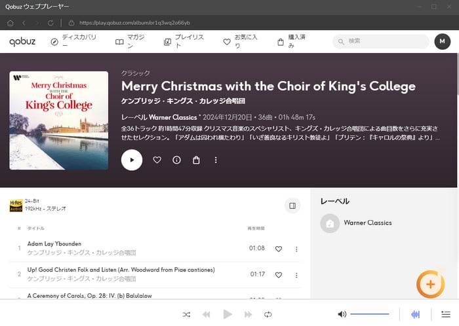Navigate back in the web player
Screen dimensions: 459x326
pos(24,23)
